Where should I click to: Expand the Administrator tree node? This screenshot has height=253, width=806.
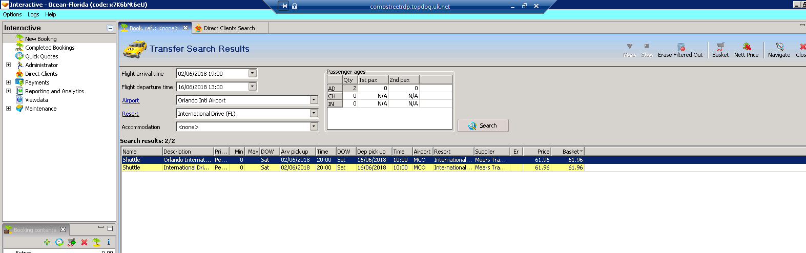point(8,65)
